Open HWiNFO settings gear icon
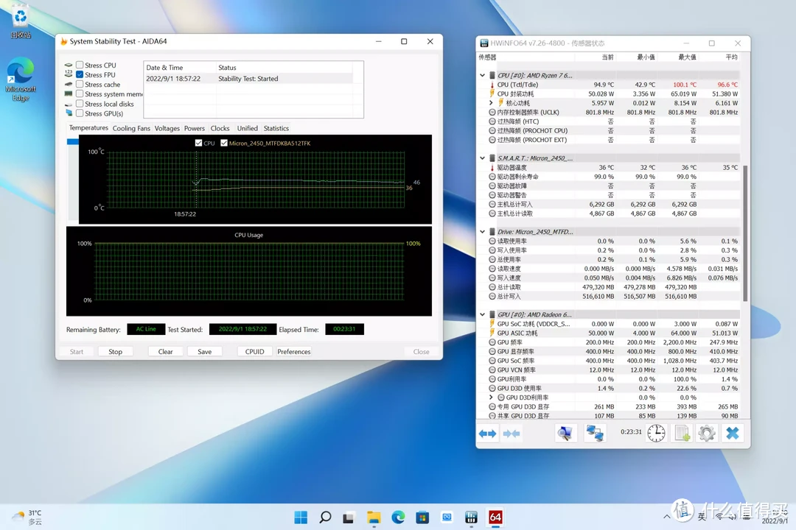The image size is (796, 530). pyautogui.click(x=707, y=433)
